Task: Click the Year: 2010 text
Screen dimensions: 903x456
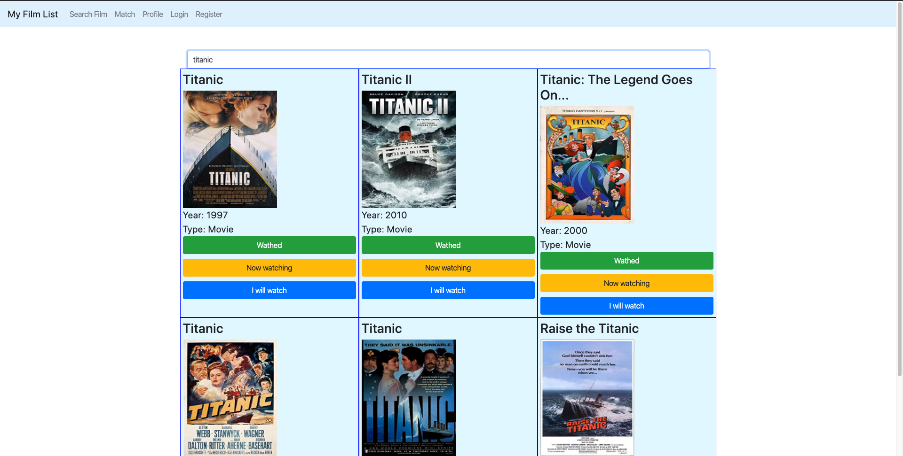Action: point(384,215)
